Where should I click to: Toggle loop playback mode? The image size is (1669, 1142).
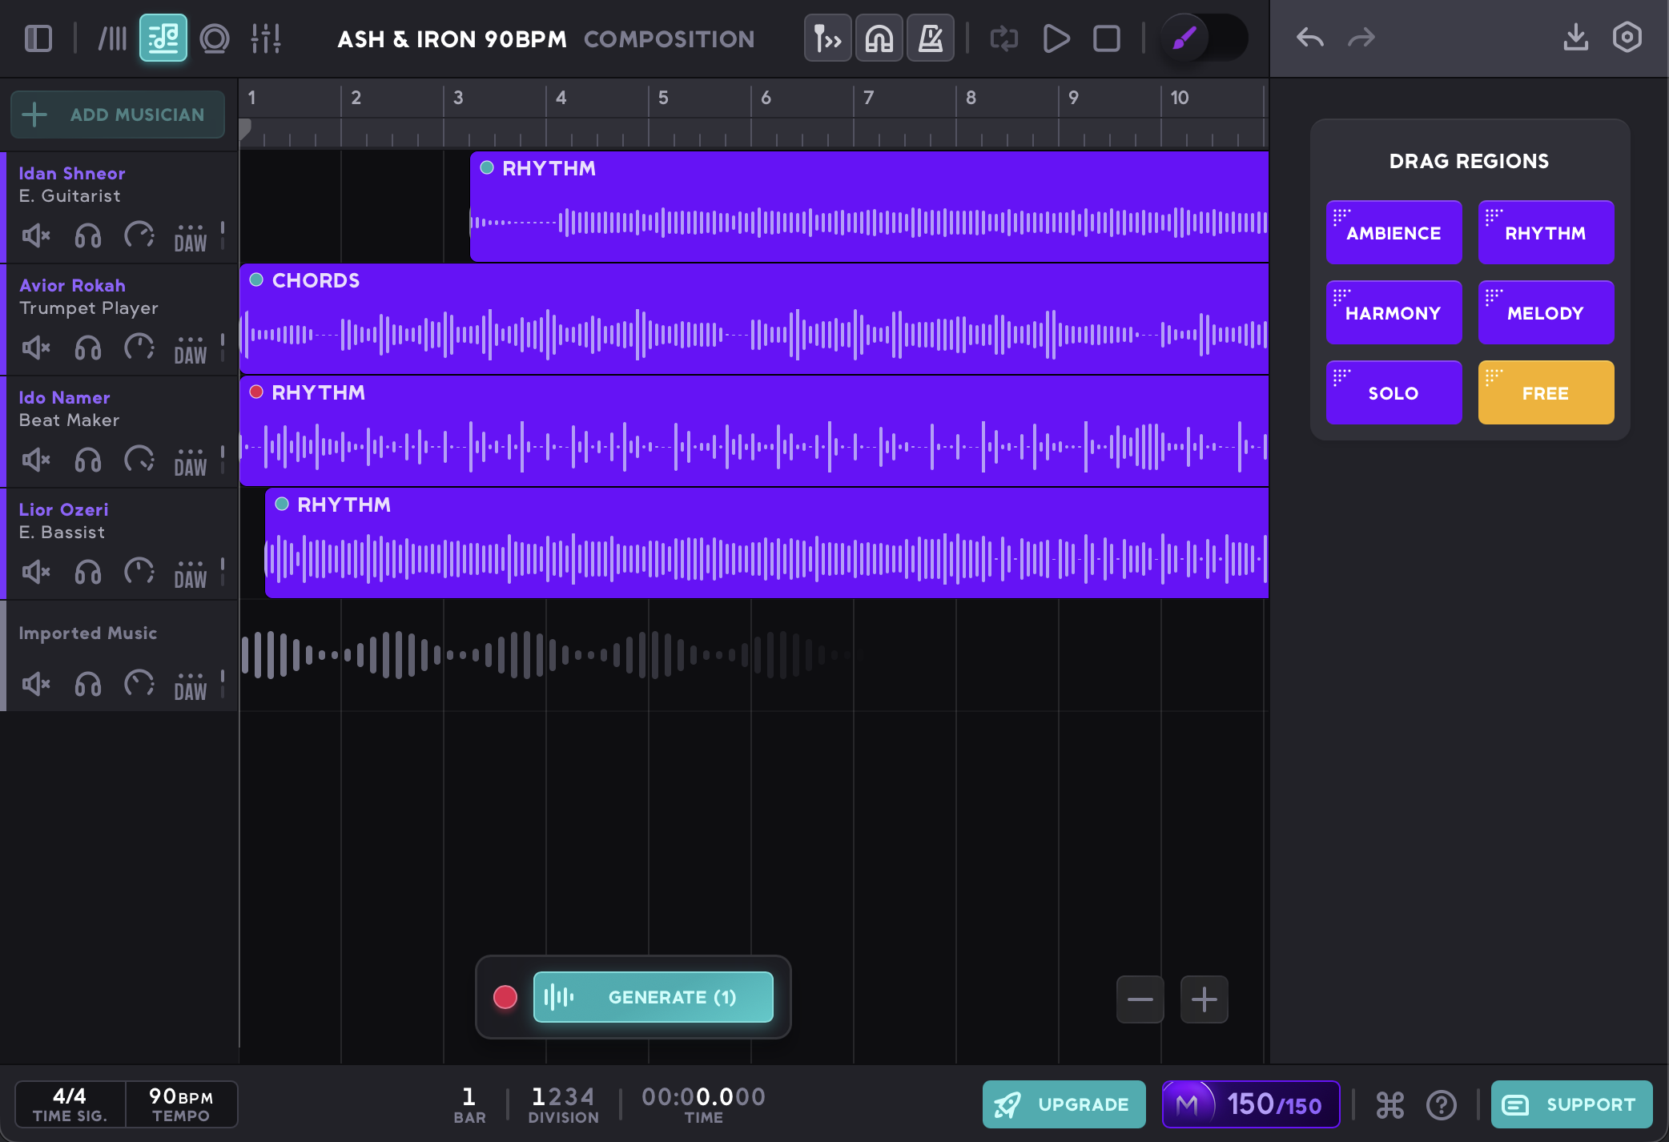(x=1003, y=37)
